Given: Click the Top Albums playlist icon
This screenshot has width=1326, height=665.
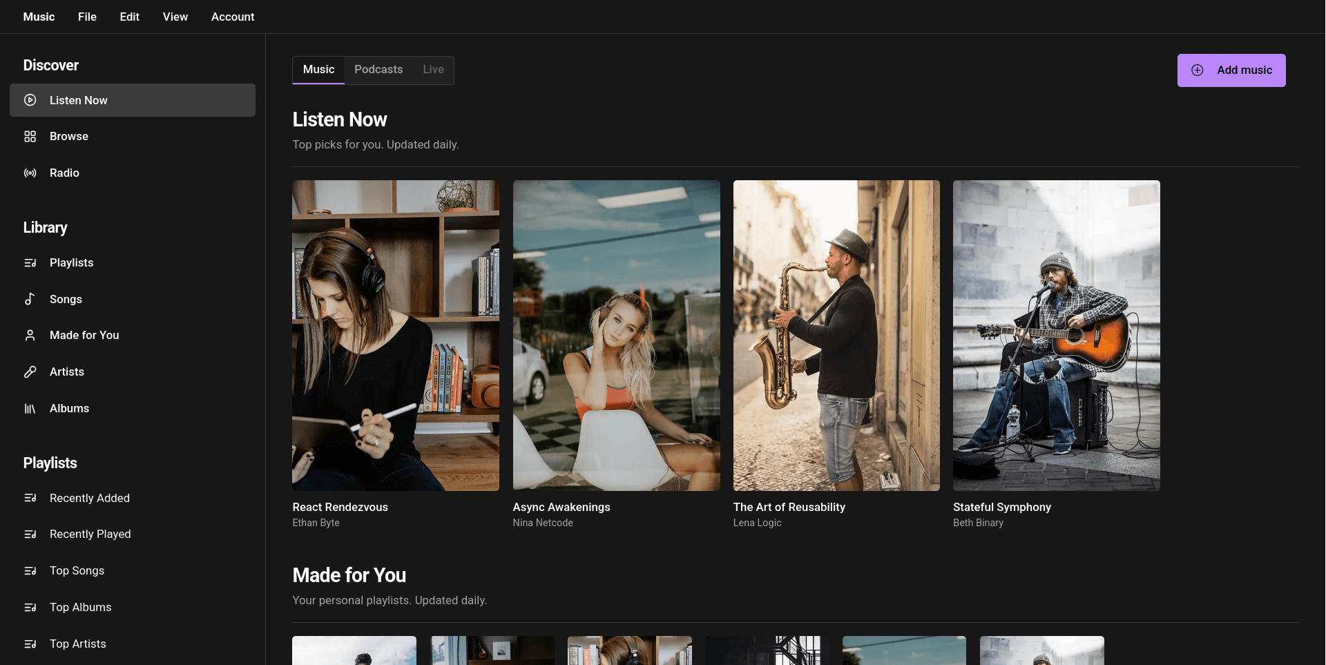Looking at the screenshot, I should tap(30, 607).
